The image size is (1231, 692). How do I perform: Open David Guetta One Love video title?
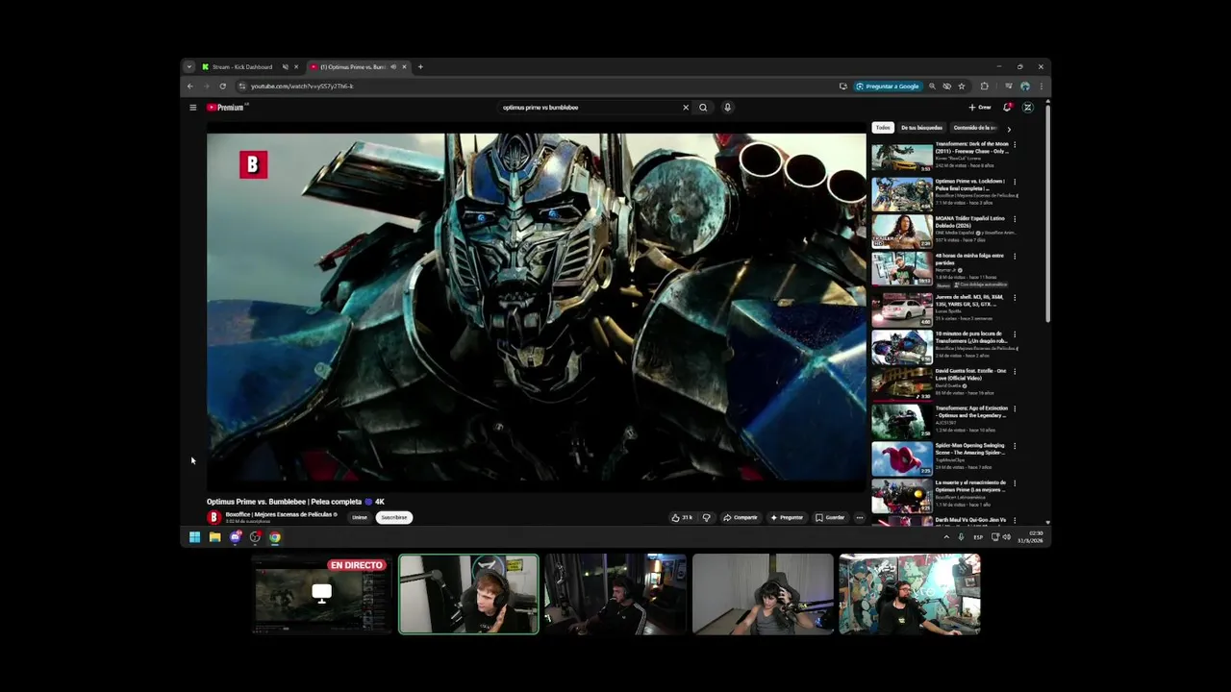[x=970, y=375]
